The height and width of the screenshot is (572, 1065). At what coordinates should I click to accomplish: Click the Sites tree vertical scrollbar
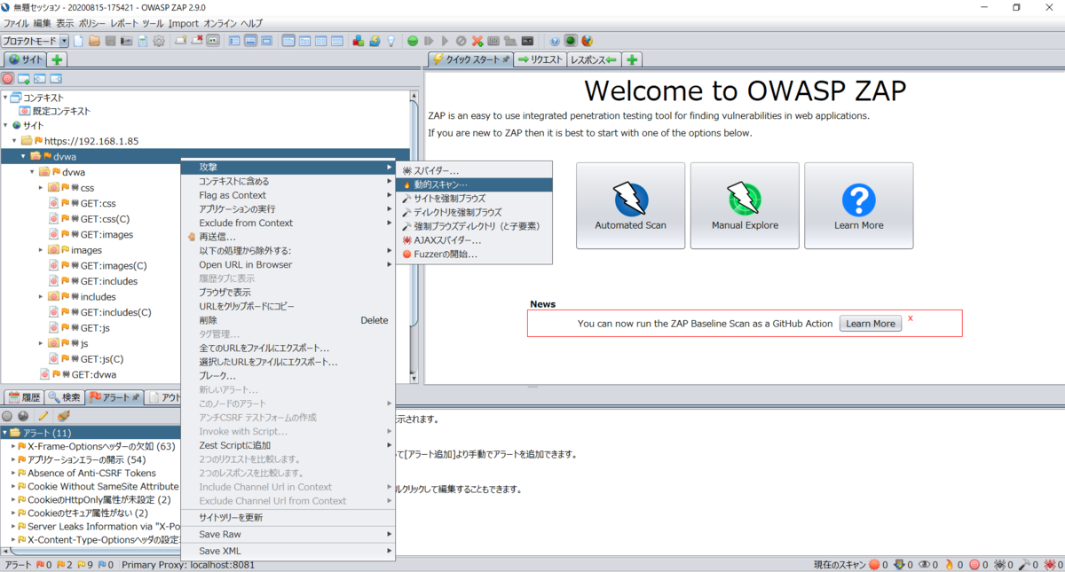414,235
